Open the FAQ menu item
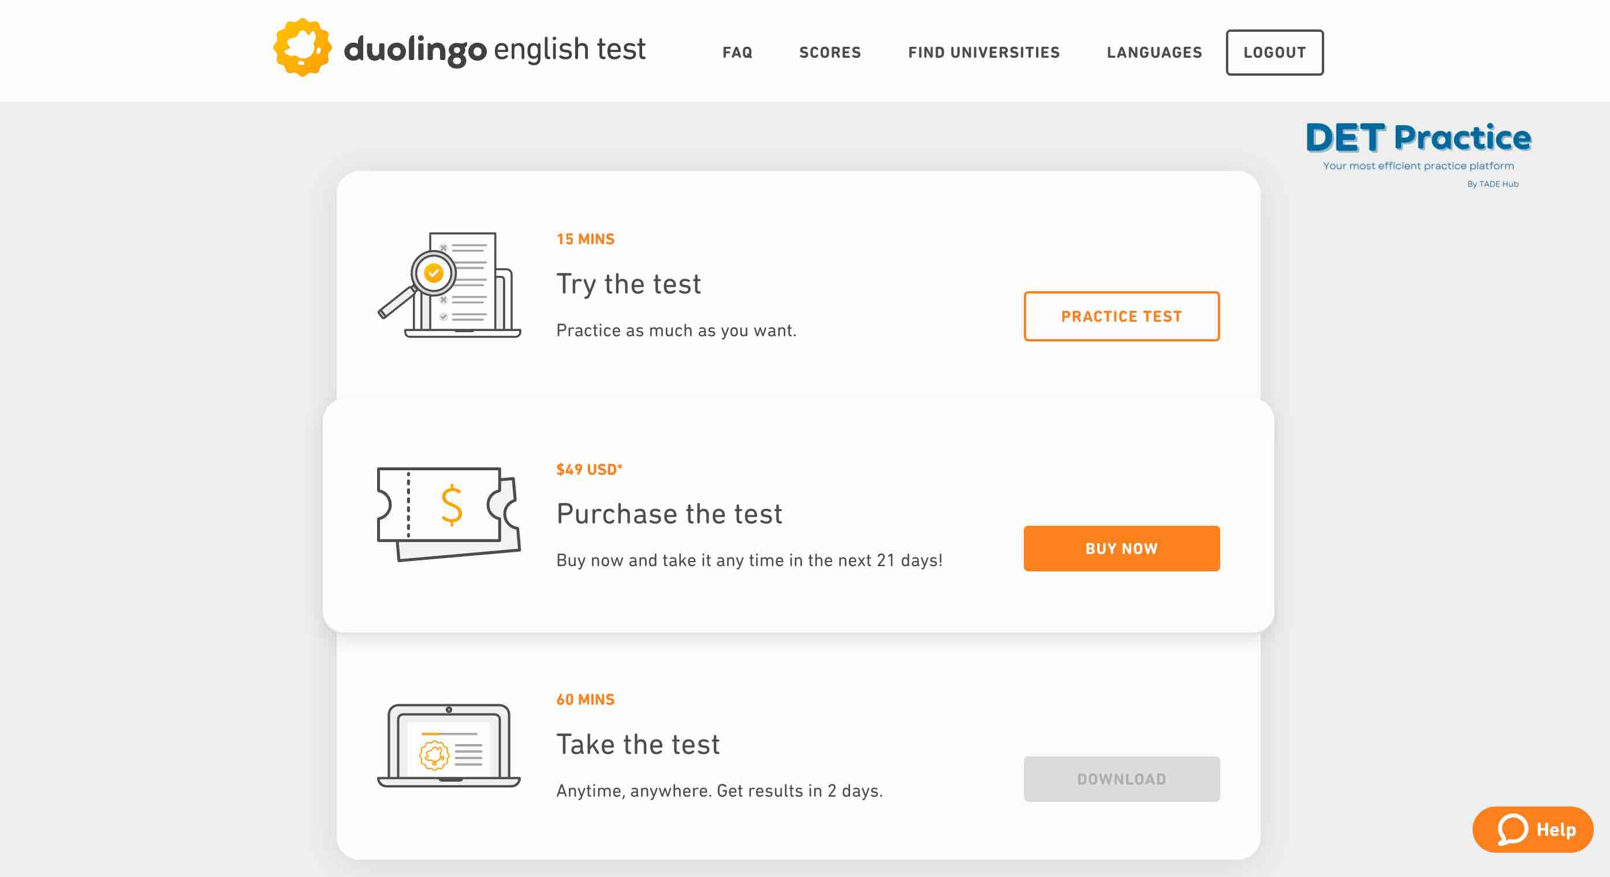Image resolution: width=1610 pixels, height=877 pixels. pos(737,53)
